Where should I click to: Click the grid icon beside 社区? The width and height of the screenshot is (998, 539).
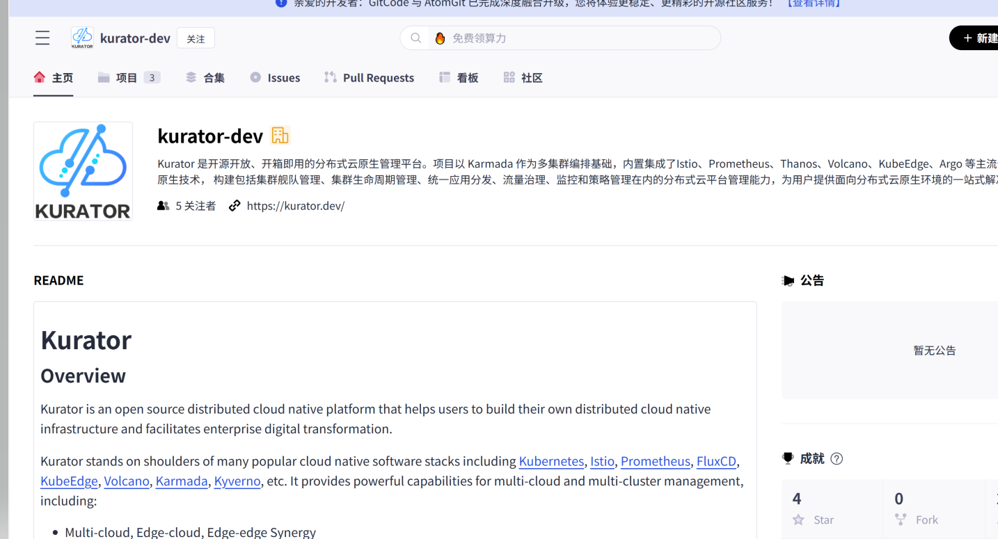(509, 77)
